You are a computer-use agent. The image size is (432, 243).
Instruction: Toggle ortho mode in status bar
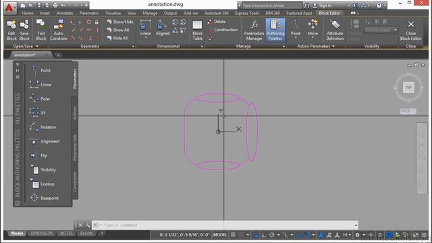point(264,235)
